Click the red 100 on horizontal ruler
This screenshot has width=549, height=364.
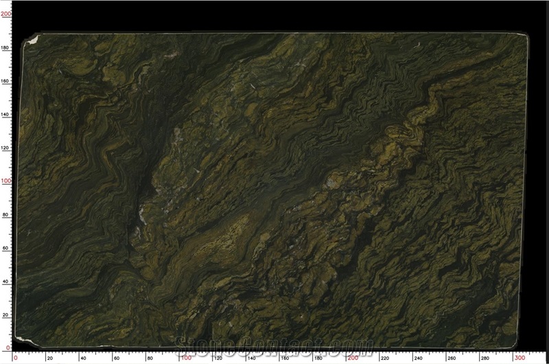[186, 358]
